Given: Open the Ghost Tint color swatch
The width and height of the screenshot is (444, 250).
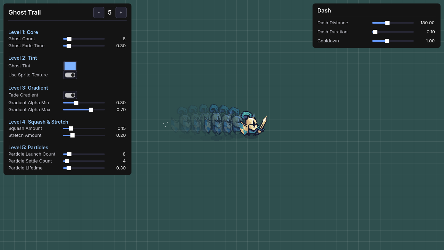Looking at the screenshot, I should (x=70, y=66).
